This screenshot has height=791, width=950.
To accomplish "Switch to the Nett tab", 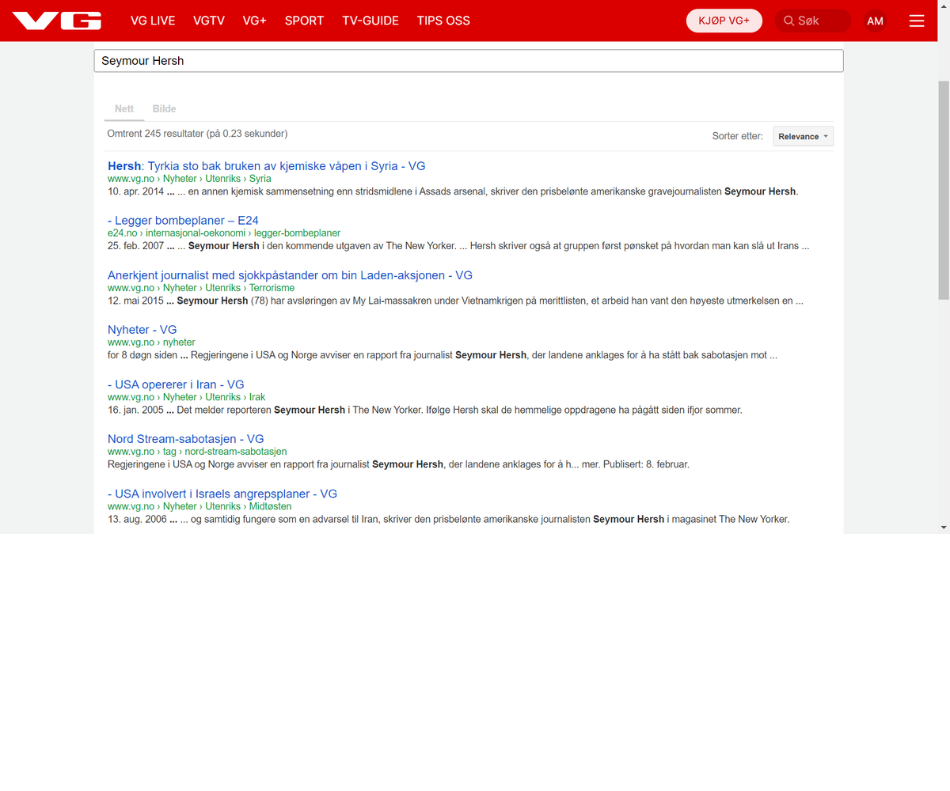I will 124,109.
